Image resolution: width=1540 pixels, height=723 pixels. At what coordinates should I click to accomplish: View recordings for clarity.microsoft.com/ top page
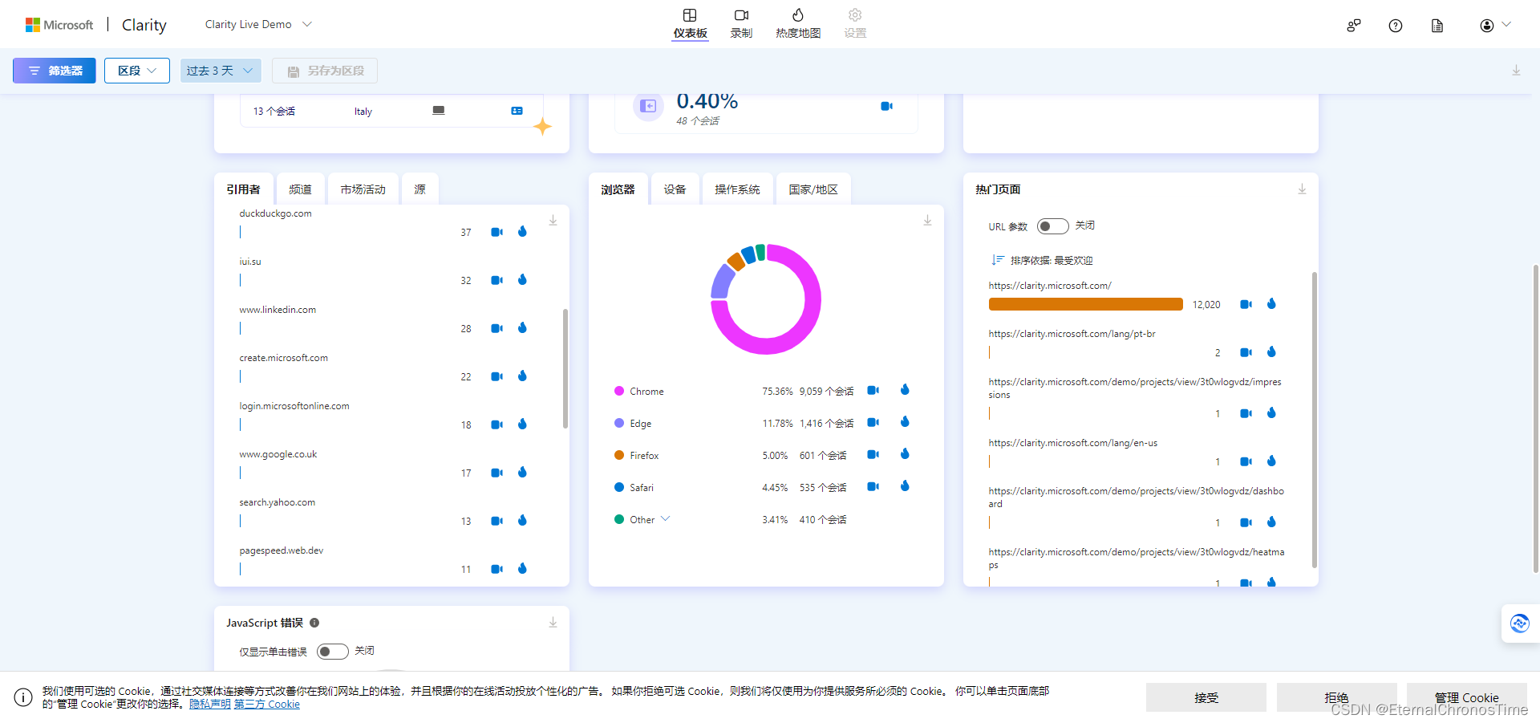coord(1246,304)
